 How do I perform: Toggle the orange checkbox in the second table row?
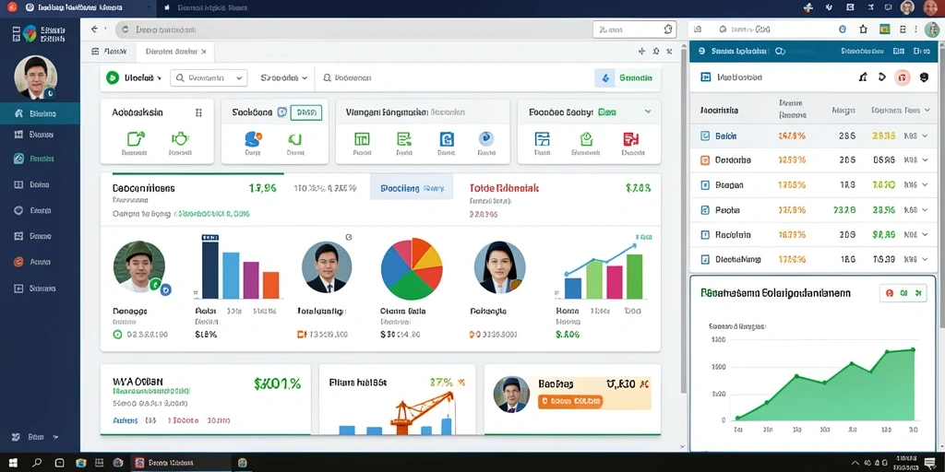(705, 160)
